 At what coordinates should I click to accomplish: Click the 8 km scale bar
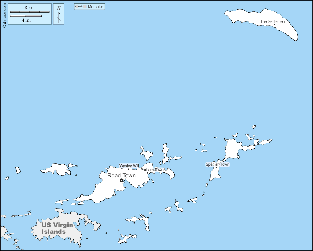29,12
